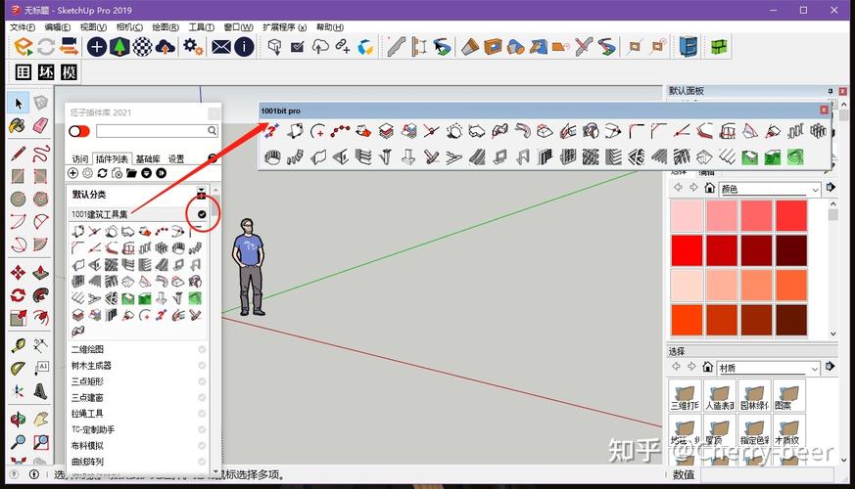Click the first icon in 1001bit pro toolbar
855x489 pixels.
[x=272, y=131]
